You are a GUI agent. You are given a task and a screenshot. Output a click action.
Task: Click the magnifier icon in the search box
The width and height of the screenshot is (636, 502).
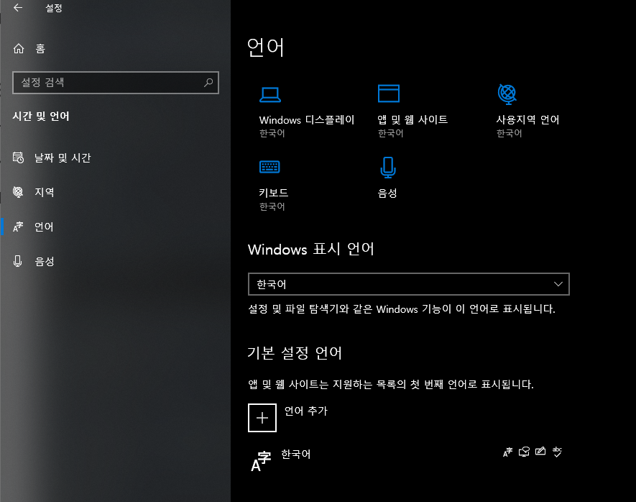(x=208, y=83)
